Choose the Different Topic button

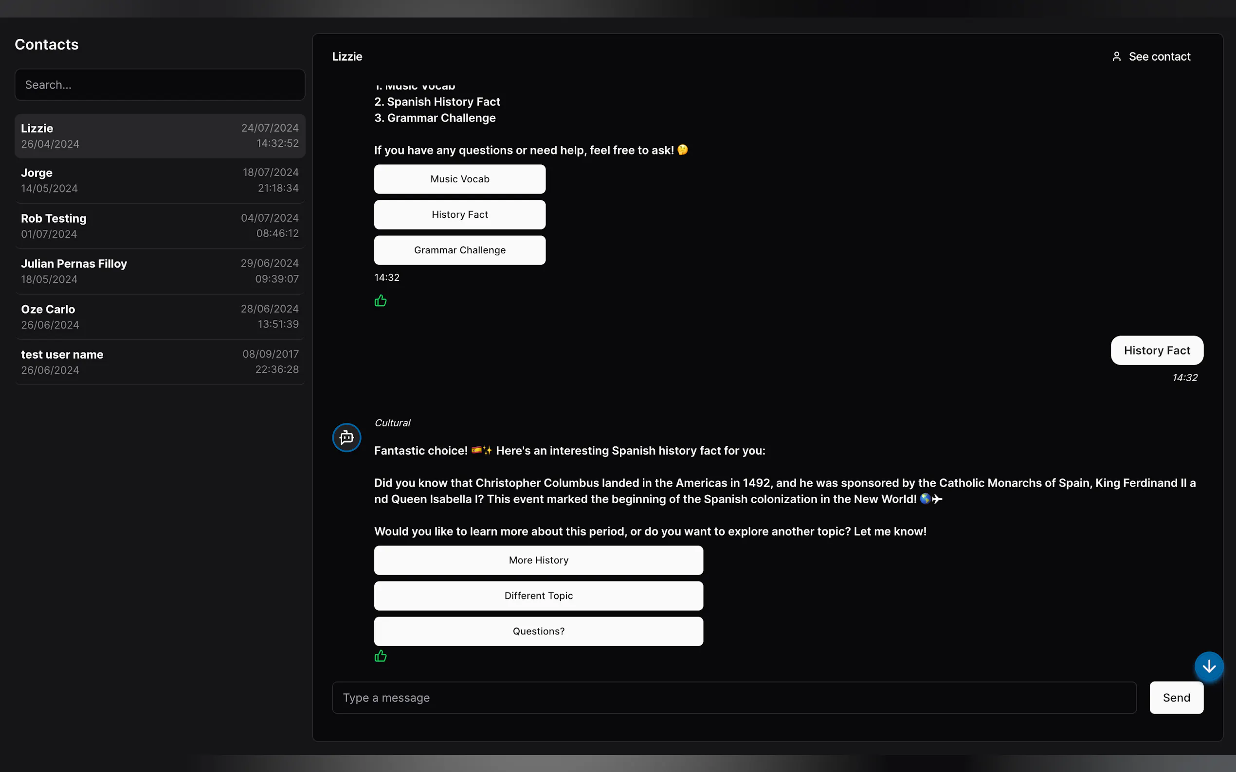538,596
